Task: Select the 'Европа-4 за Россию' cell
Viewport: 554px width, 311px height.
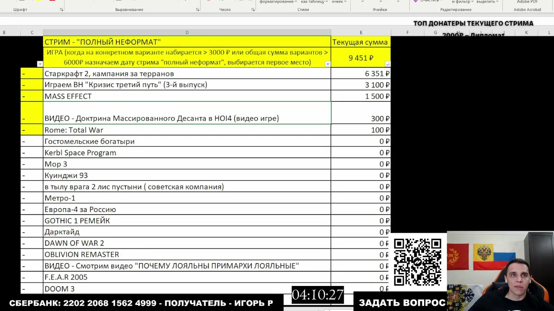Action: [187, 209]
